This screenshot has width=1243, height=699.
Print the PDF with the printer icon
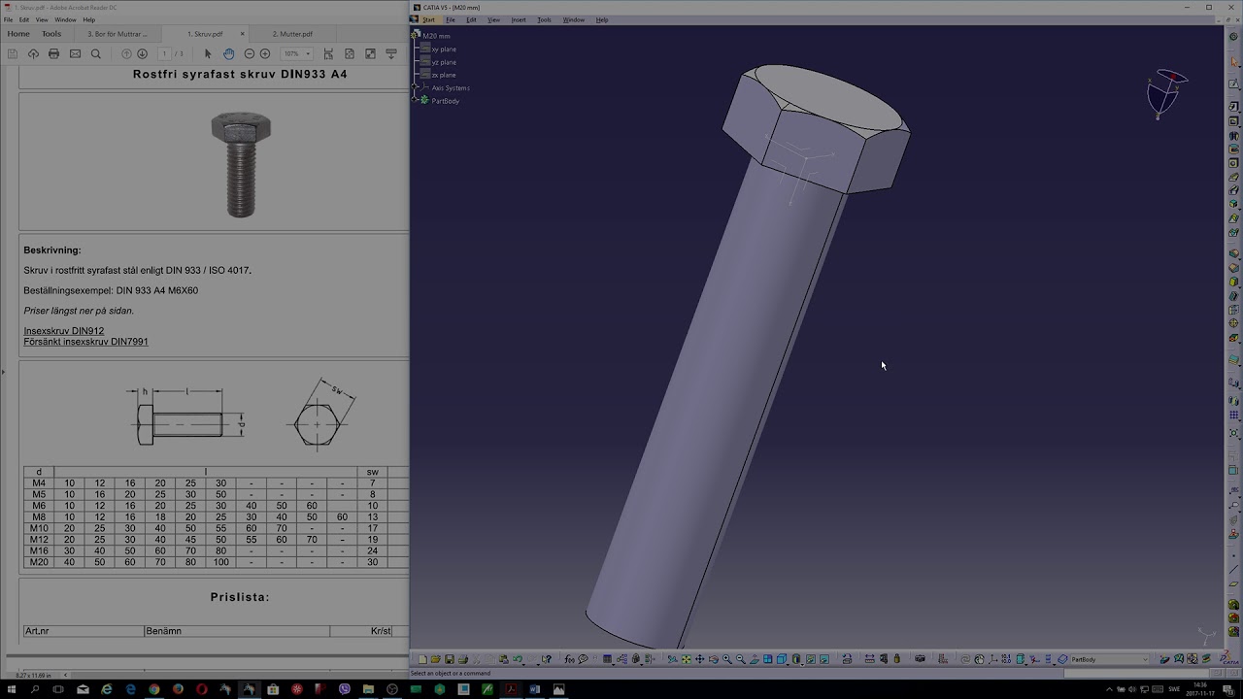click(x=53, y=53)
